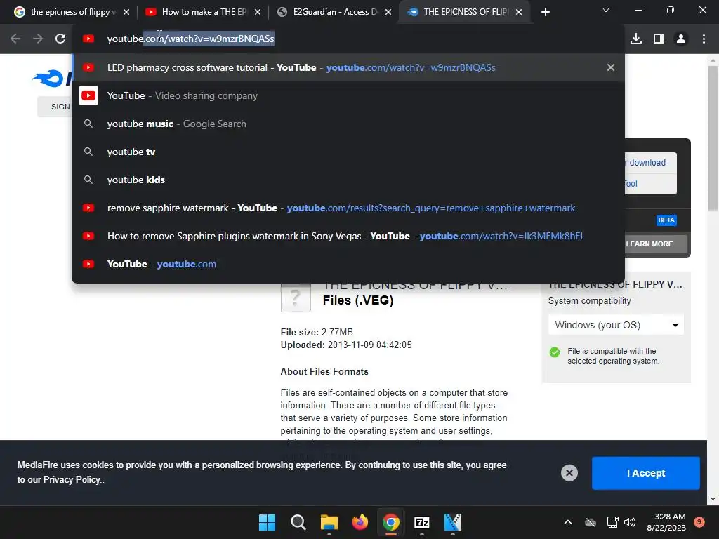The image size is (719, 539).
Task: Open File Explorer from the taskbar
Action: (329, 522)
